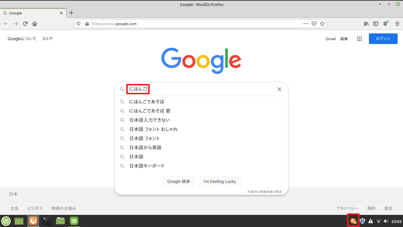Open the 設定 footer settings
The image size is (403, 227).
click(x=389, y=208)
